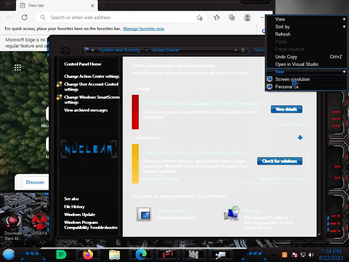Click the network tray icon

pyautogui.click(x=303, y=254)
